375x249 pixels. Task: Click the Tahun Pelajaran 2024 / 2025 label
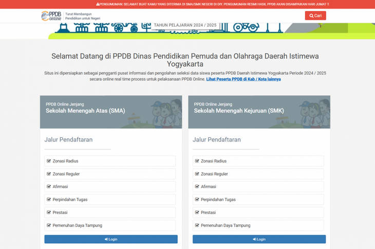185,25
